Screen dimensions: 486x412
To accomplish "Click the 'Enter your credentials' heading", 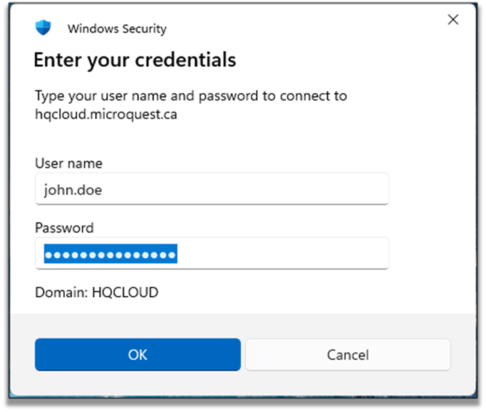I will tap(134, 60).
